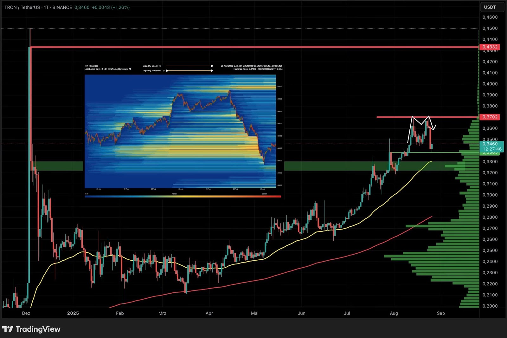Click the Jul label on time axis
The width and height of the screenshot is (507, 338).
point(347,313)
